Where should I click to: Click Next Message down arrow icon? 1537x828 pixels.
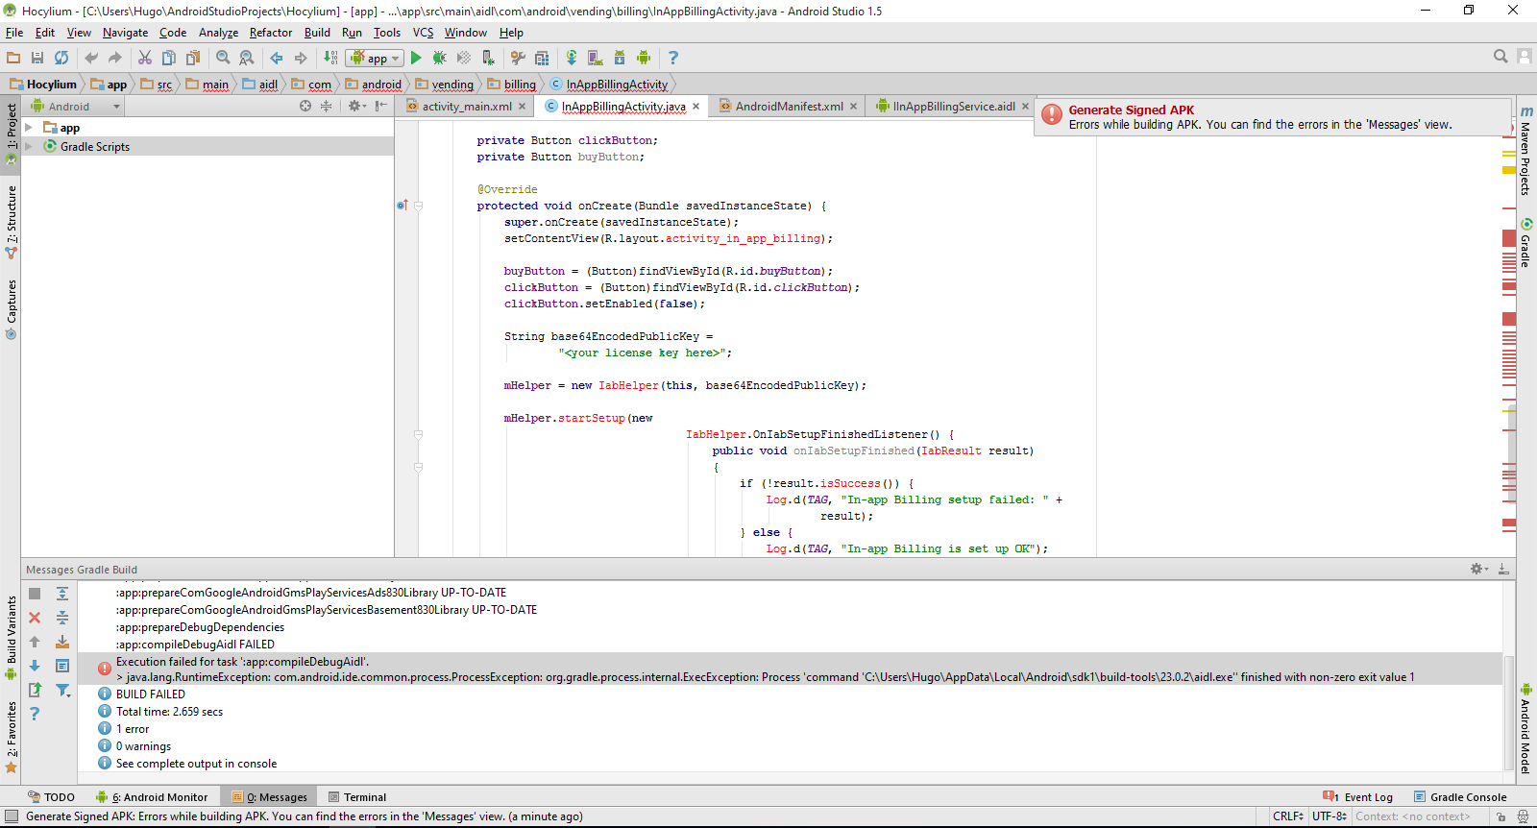coord(35,666)
